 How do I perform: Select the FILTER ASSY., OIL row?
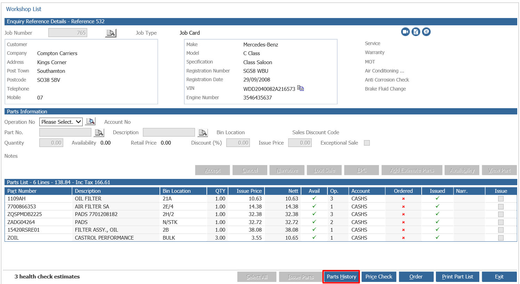click(x=261, y=230)
